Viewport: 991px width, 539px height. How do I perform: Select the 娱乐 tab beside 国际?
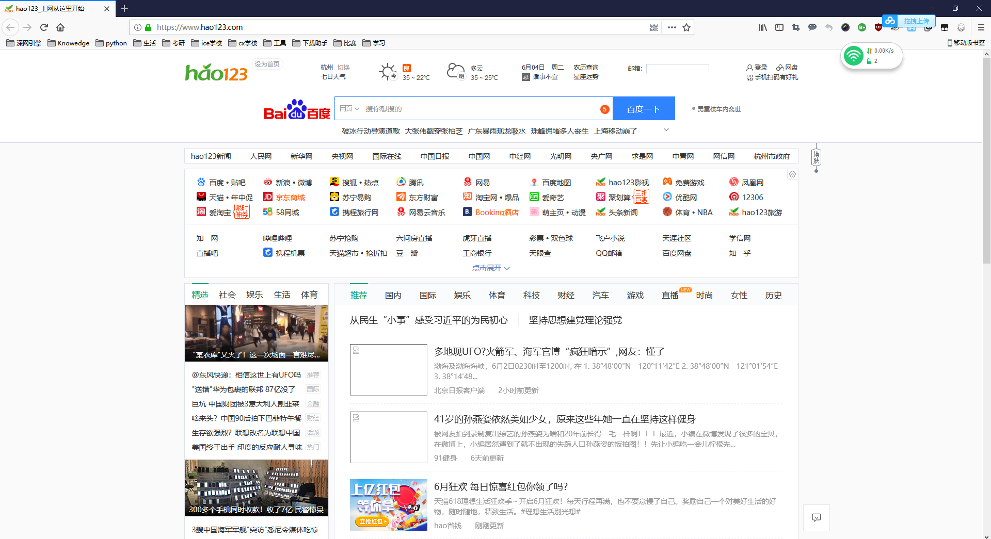(x=462, y=295)
